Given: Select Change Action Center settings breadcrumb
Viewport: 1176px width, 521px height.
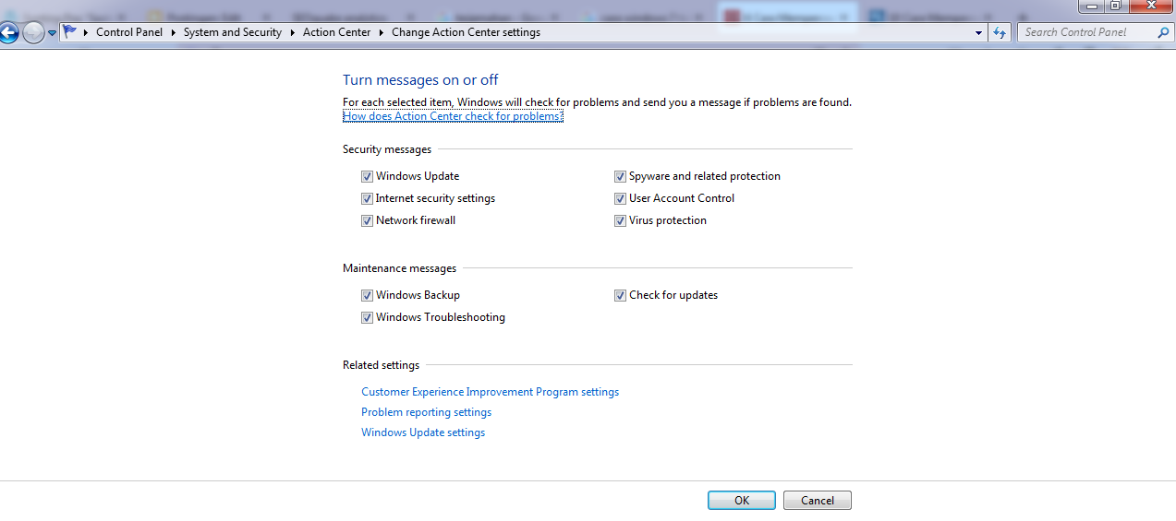Looking at the screenshot, I should point(467,32).
